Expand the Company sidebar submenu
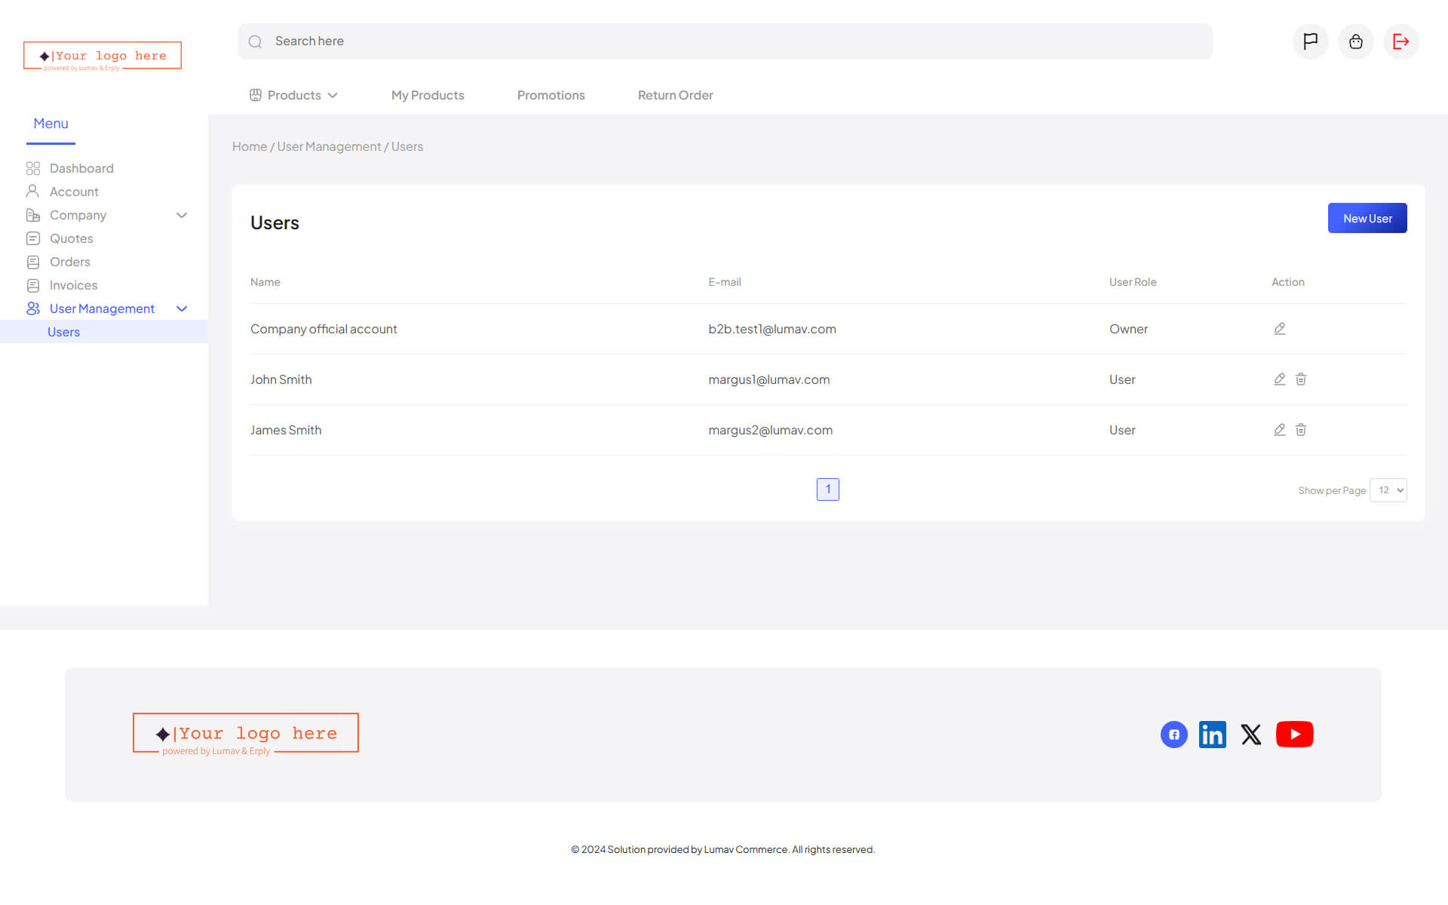The width and height of the screenshot is (1448, 905). pos(182,215)
